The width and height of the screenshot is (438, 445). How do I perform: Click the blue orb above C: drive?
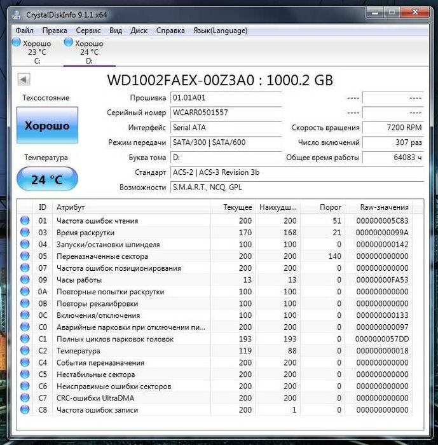pos(17,43)
